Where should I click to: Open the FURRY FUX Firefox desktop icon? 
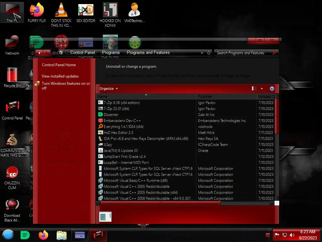37,12
